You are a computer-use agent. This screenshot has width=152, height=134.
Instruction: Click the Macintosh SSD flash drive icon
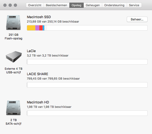click(x=14, y=23)
